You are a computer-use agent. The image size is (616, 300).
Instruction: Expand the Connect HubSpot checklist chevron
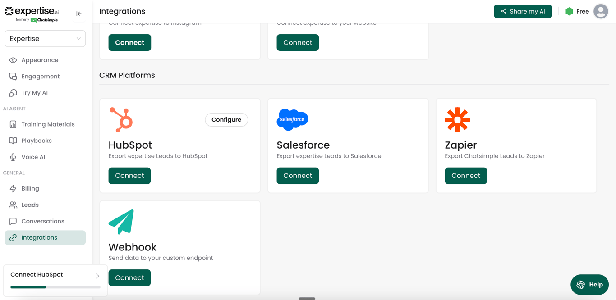click(97, 276)
